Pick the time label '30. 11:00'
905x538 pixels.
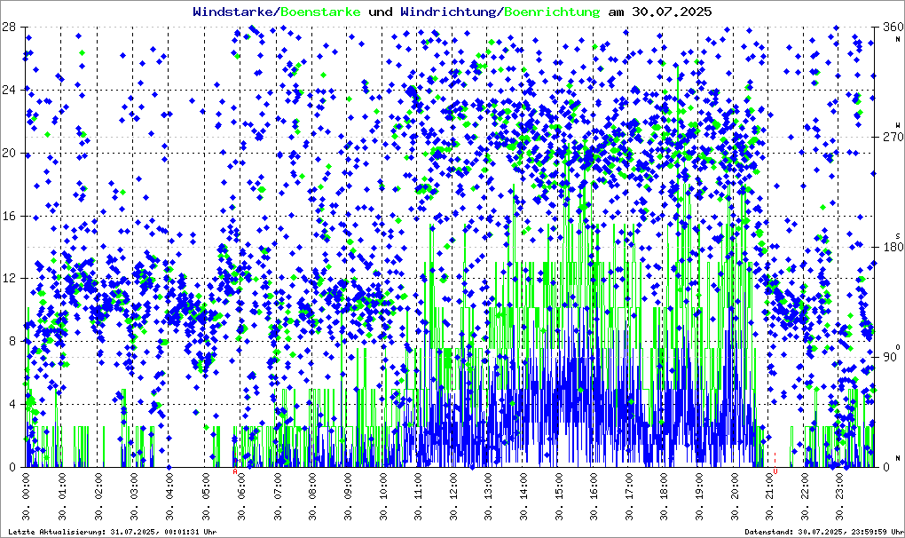pyautogui.click(x=418, y=496)
